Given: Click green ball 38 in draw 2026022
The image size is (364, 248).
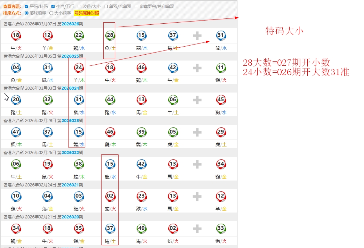Looking at the screenshot, I should coord(79,164).
